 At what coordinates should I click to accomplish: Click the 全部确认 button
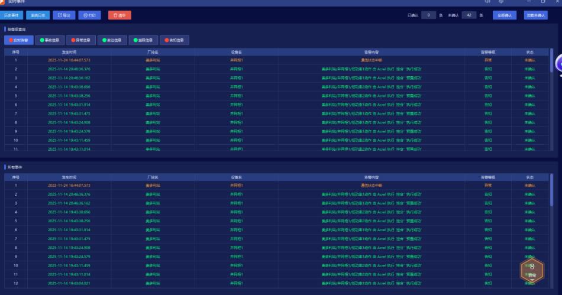point(504,15)
